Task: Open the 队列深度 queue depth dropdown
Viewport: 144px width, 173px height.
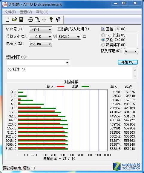Action: (131, 51)
